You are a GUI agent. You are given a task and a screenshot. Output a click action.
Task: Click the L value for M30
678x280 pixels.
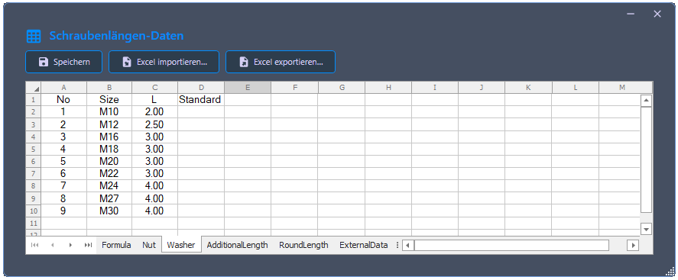[155, 211]
